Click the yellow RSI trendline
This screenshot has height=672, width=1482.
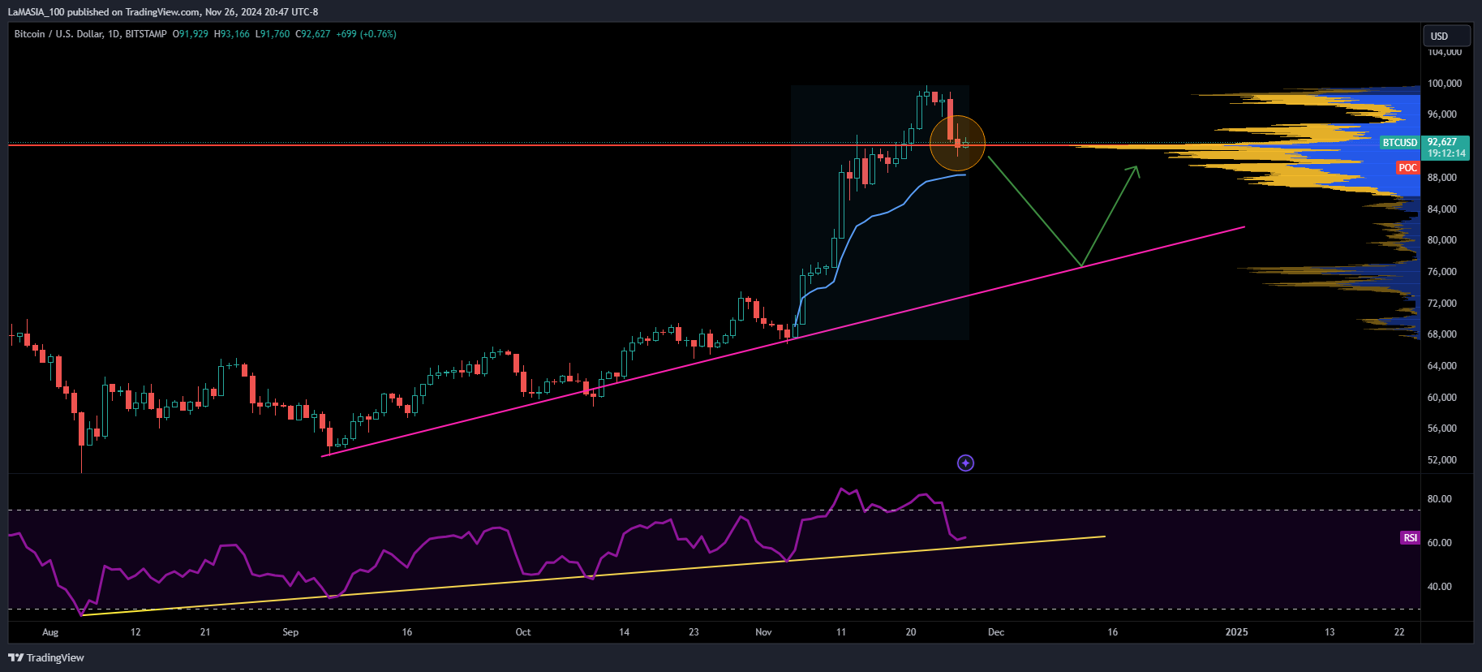[x=593, y=575]
